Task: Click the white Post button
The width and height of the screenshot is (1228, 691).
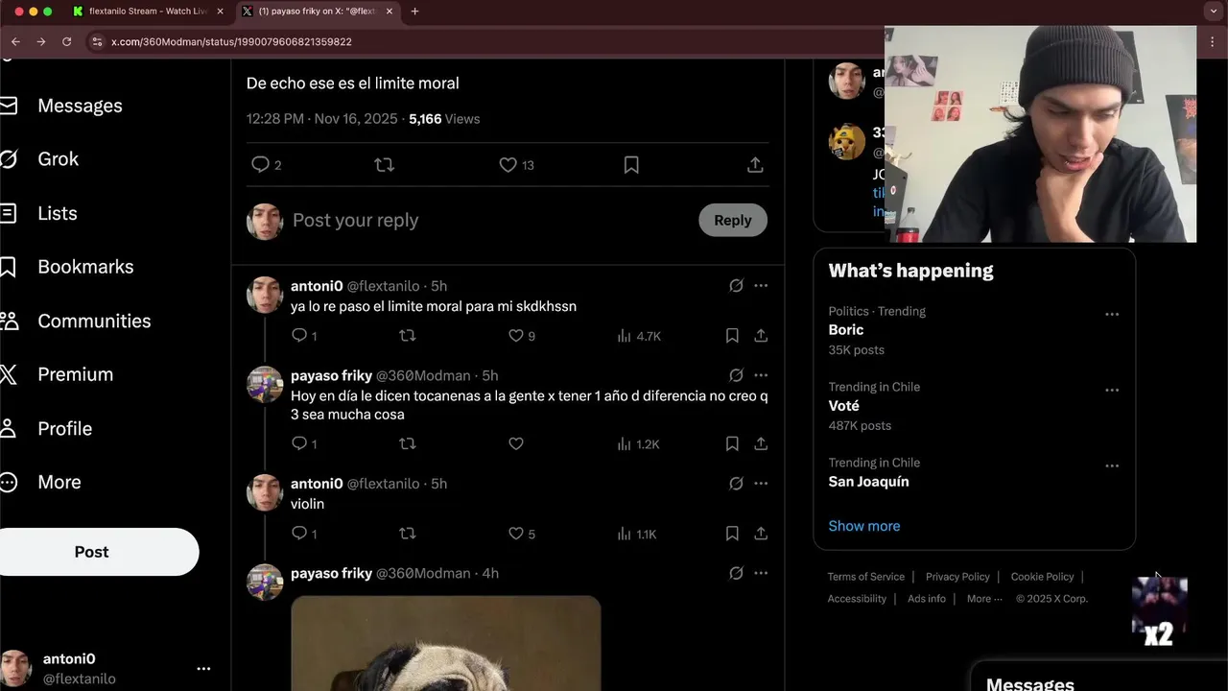Action: point(92,552)
